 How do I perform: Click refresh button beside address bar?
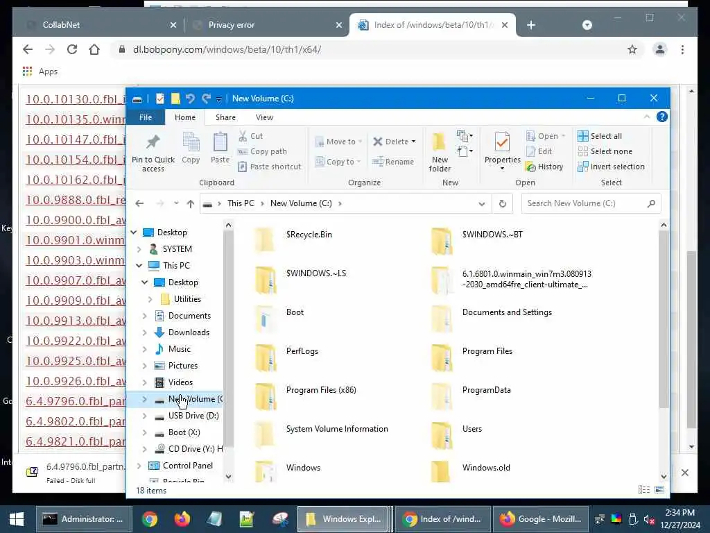pos(502,203)
